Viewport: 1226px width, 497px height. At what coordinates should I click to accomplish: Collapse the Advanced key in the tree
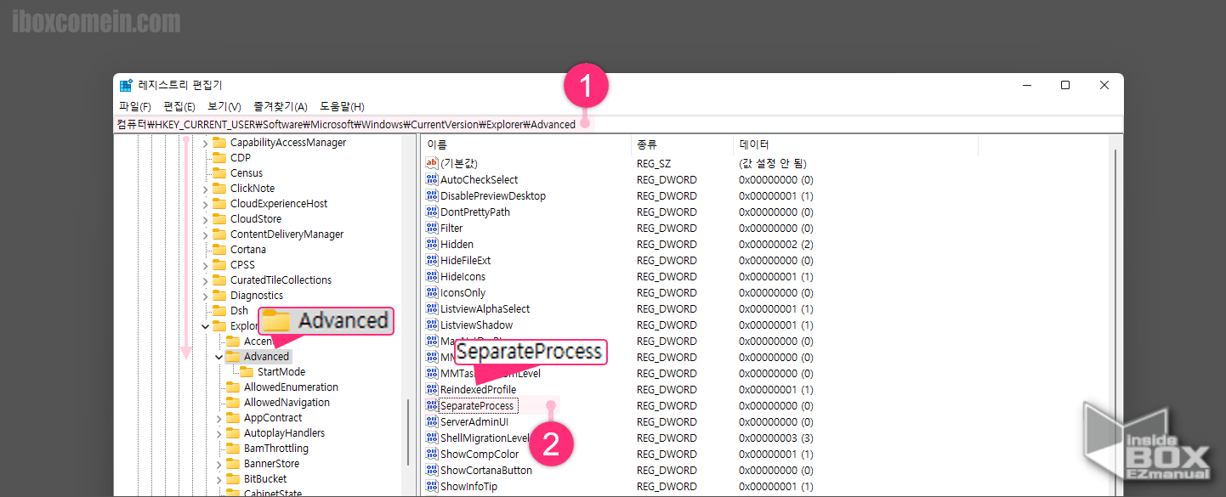tap(219, 357)
